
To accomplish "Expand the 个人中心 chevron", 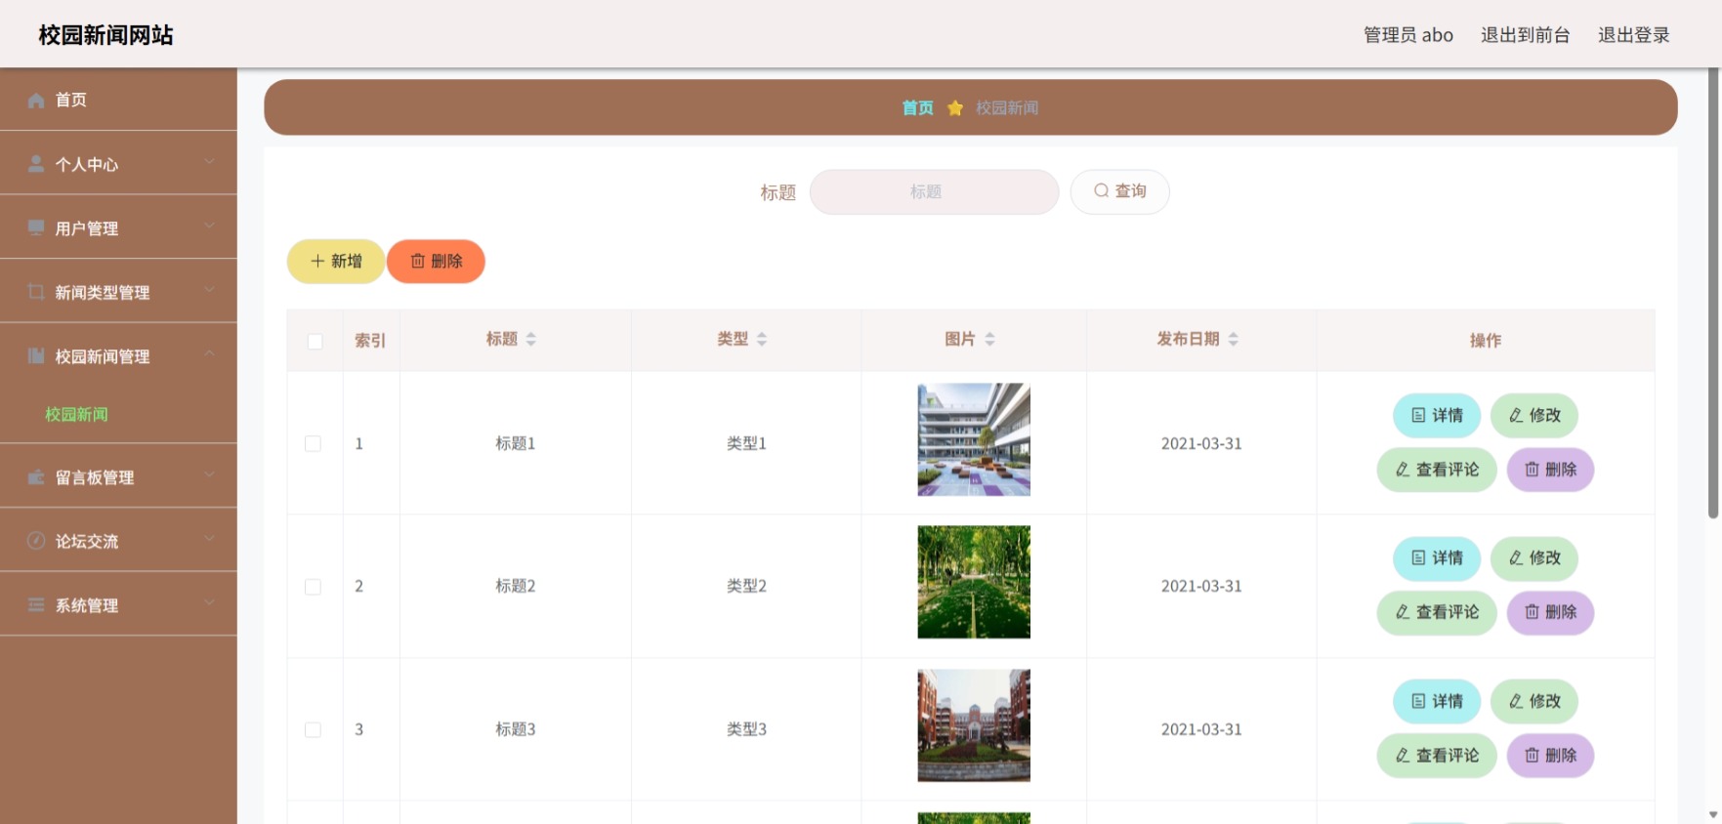I will click(x=209, y=161).
